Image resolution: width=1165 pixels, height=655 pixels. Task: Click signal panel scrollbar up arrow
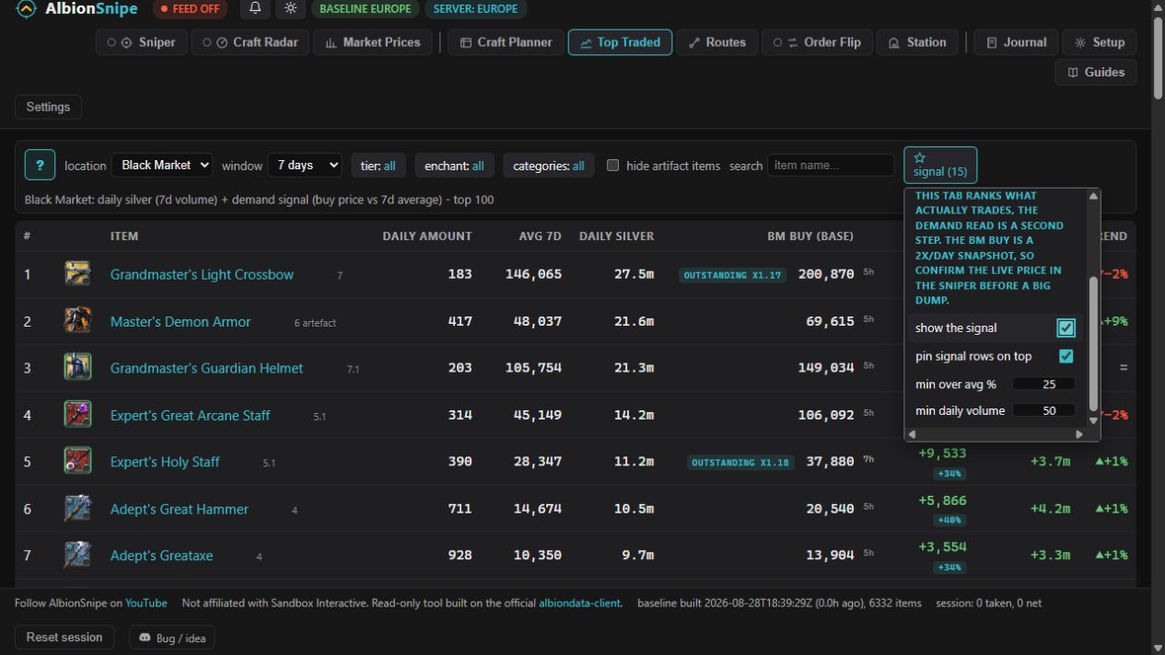1094,195
